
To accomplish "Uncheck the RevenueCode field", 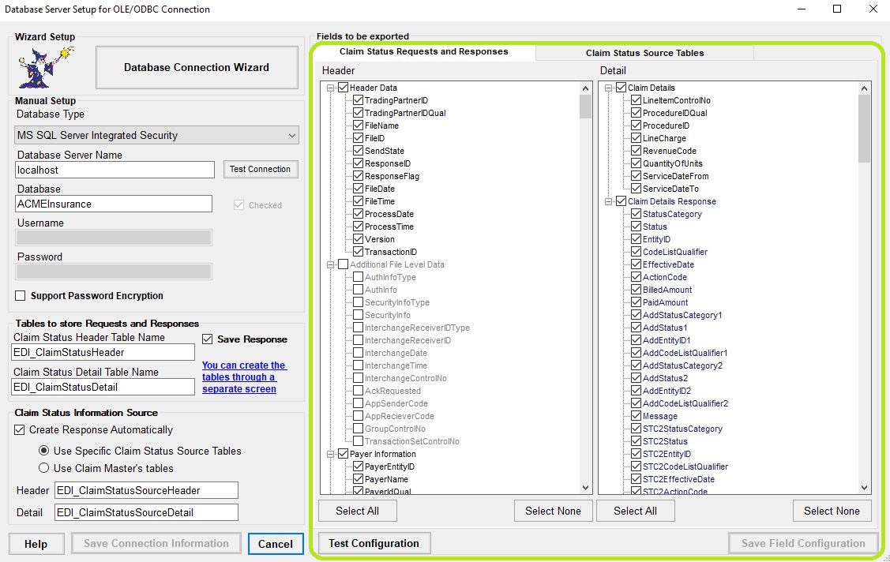I will [x=637, y=151].
